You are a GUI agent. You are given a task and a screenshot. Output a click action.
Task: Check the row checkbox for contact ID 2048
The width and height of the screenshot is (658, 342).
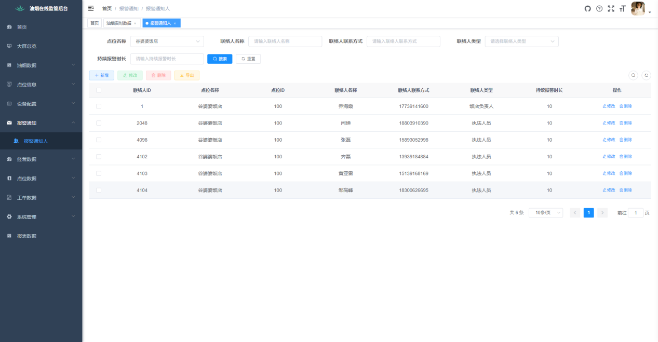[x=99, y=123]
